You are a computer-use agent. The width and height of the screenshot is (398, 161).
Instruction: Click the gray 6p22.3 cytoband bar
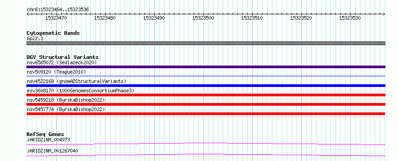[x=206, y=43]
